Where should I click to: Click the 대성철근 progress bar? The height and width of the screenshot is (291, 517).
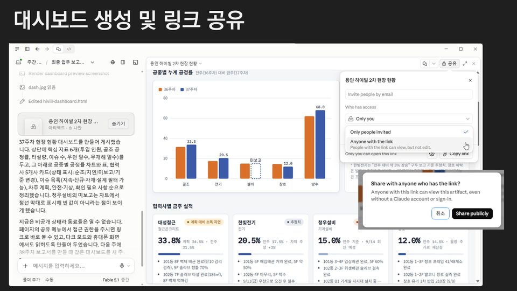coord(191,254)
